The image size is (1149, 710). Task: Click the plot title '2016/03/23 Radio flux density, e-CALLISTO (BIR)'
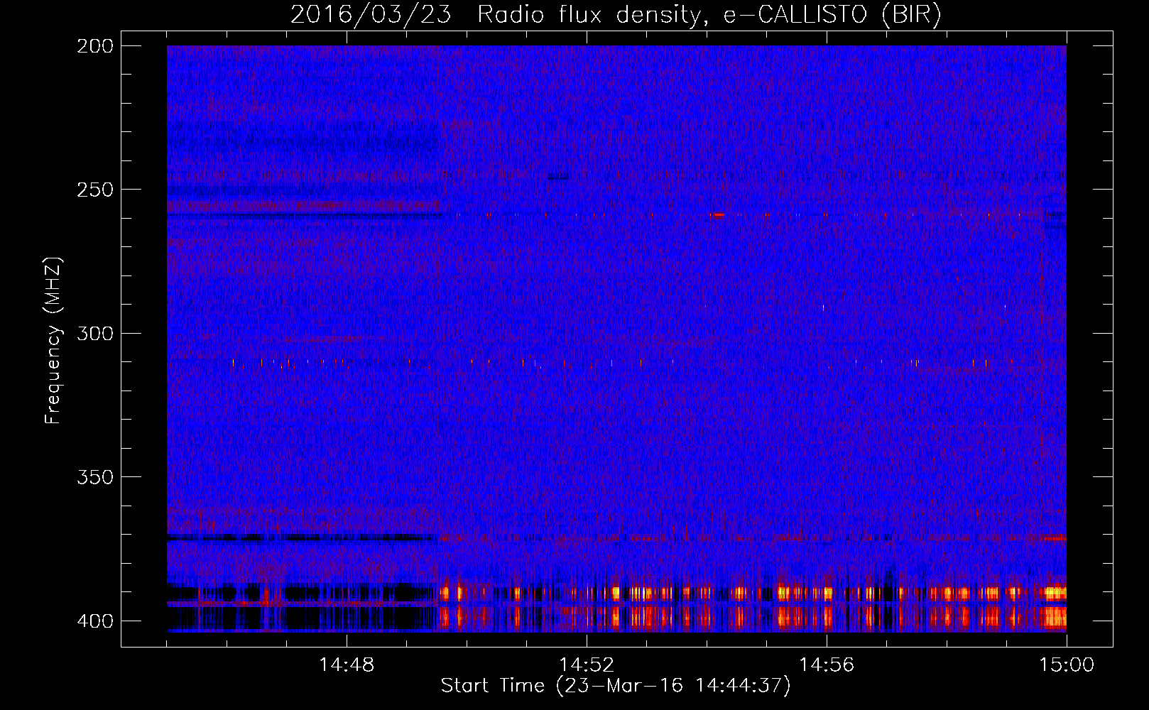click(x=616, y=15)
